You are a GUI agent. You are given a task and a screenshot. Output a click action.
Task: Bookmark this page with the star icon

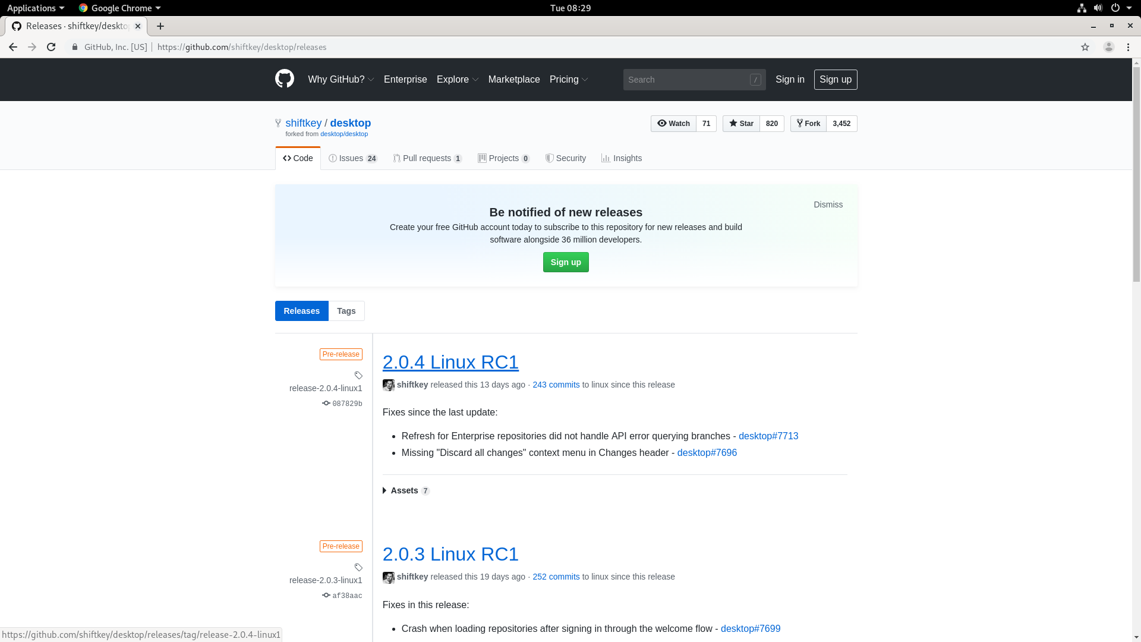(1085, 47)
